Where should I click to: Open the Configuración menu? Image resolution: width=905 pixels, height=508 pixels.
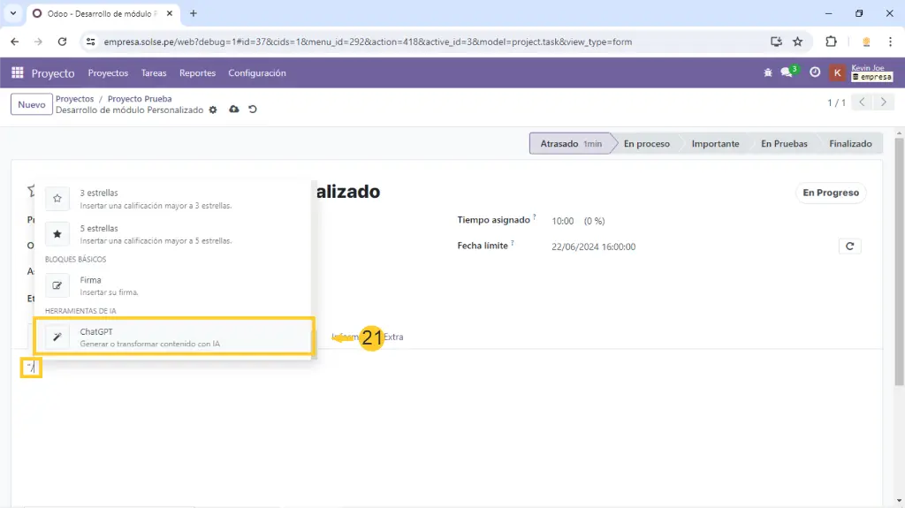(257, 73)
